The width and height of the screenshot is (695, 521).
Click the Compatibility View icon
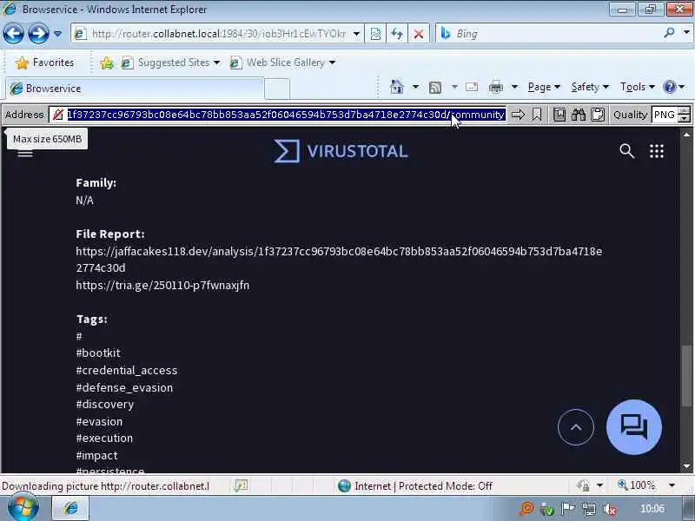pos(375,34)
